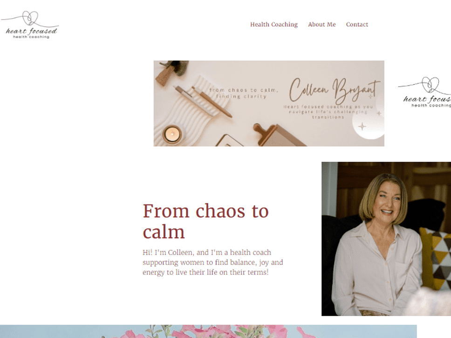
Task: Click the heart focused logo in the header
Action: 30,25
